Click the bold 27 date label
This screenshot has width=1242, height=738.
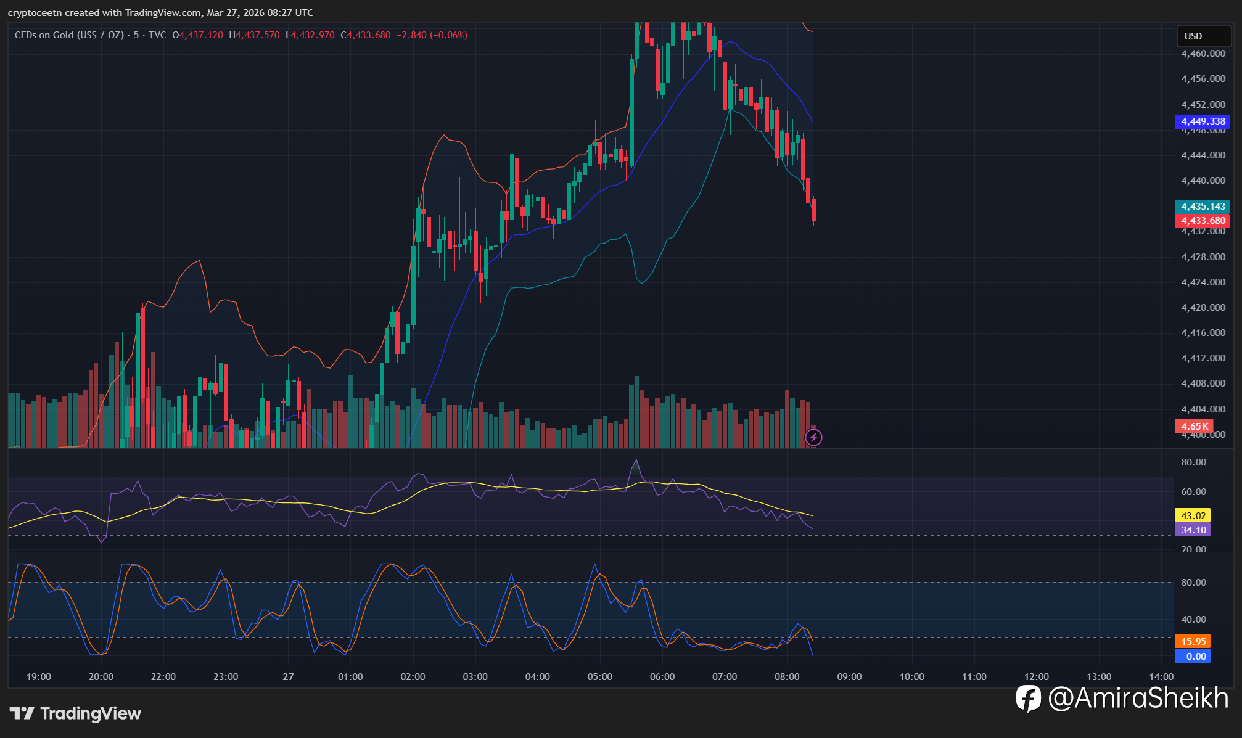[x=288, y=677]
